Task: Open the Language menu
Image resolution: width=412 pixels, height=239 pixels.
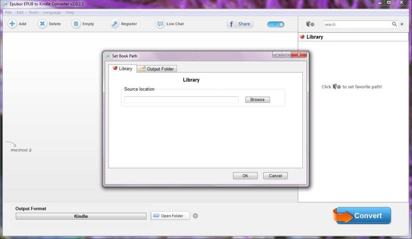Action: pos(52,12)
